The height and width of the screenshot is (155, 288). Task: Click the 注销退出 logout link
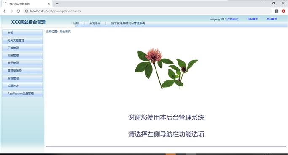(x=232, y=19)
